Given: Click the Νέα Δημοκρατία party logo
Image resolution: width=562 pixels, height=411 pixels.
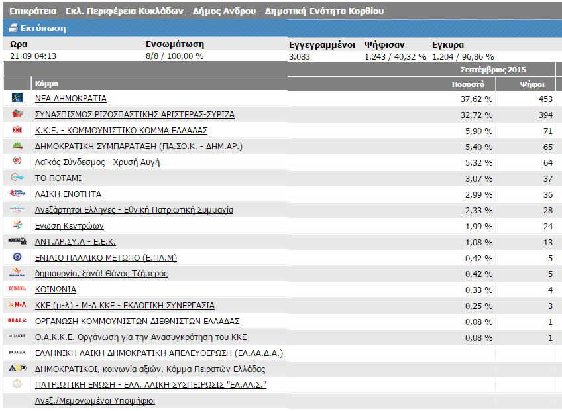Looking at the screenshot, I should (17, 98).
